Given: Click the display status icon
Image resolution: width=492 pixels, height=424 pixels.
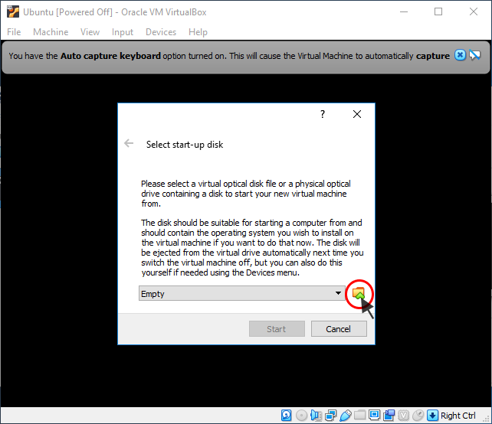Looking at the screenshot, I should click(x=374, y=416).
